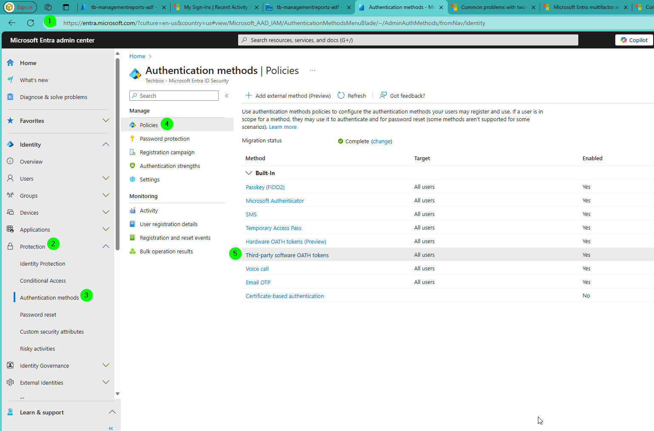Click the Refresh button in toolbar
The image size is (654, 431).
(352, 96)
